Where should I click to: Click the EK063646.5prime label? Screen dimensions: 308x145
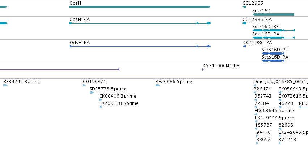[x=274, y=110]
